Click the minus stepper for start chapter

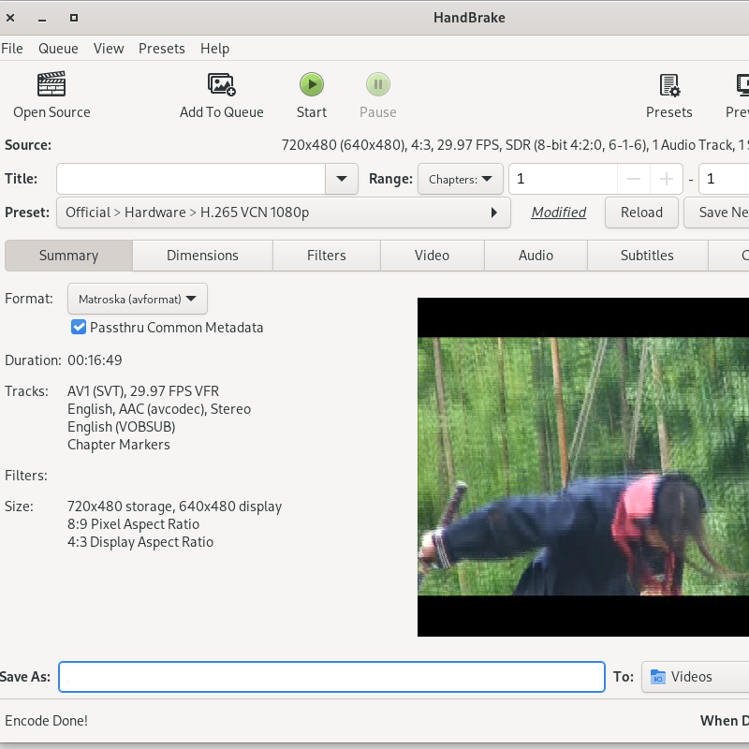click(634, 179)
